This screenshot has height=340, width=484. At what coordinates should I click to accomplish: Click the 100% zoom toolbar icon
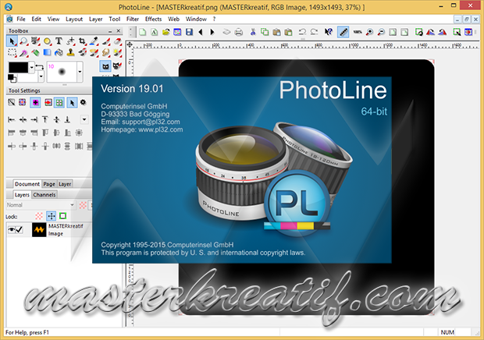pyautogui.click(x=358, y=32)
